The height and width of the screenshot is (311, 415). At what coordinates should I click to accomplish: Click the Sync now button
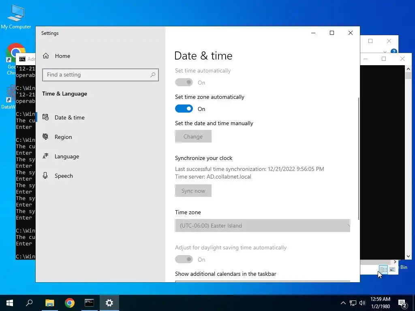pos(193,191)
